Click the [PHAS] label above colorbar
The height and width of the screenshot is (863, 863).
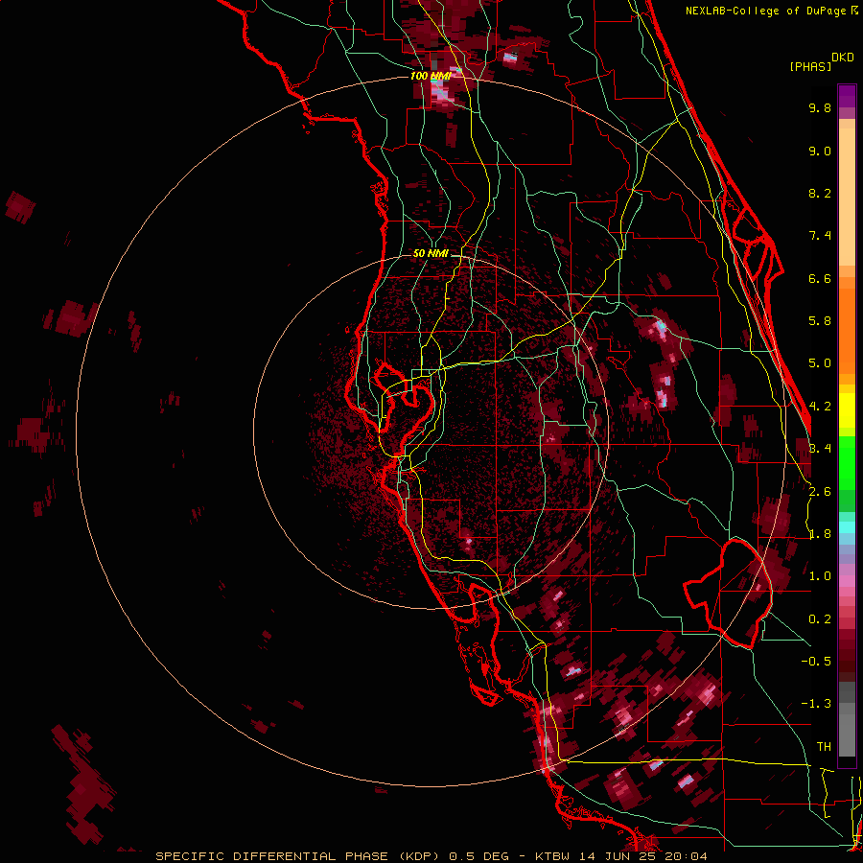pos(810,66)
